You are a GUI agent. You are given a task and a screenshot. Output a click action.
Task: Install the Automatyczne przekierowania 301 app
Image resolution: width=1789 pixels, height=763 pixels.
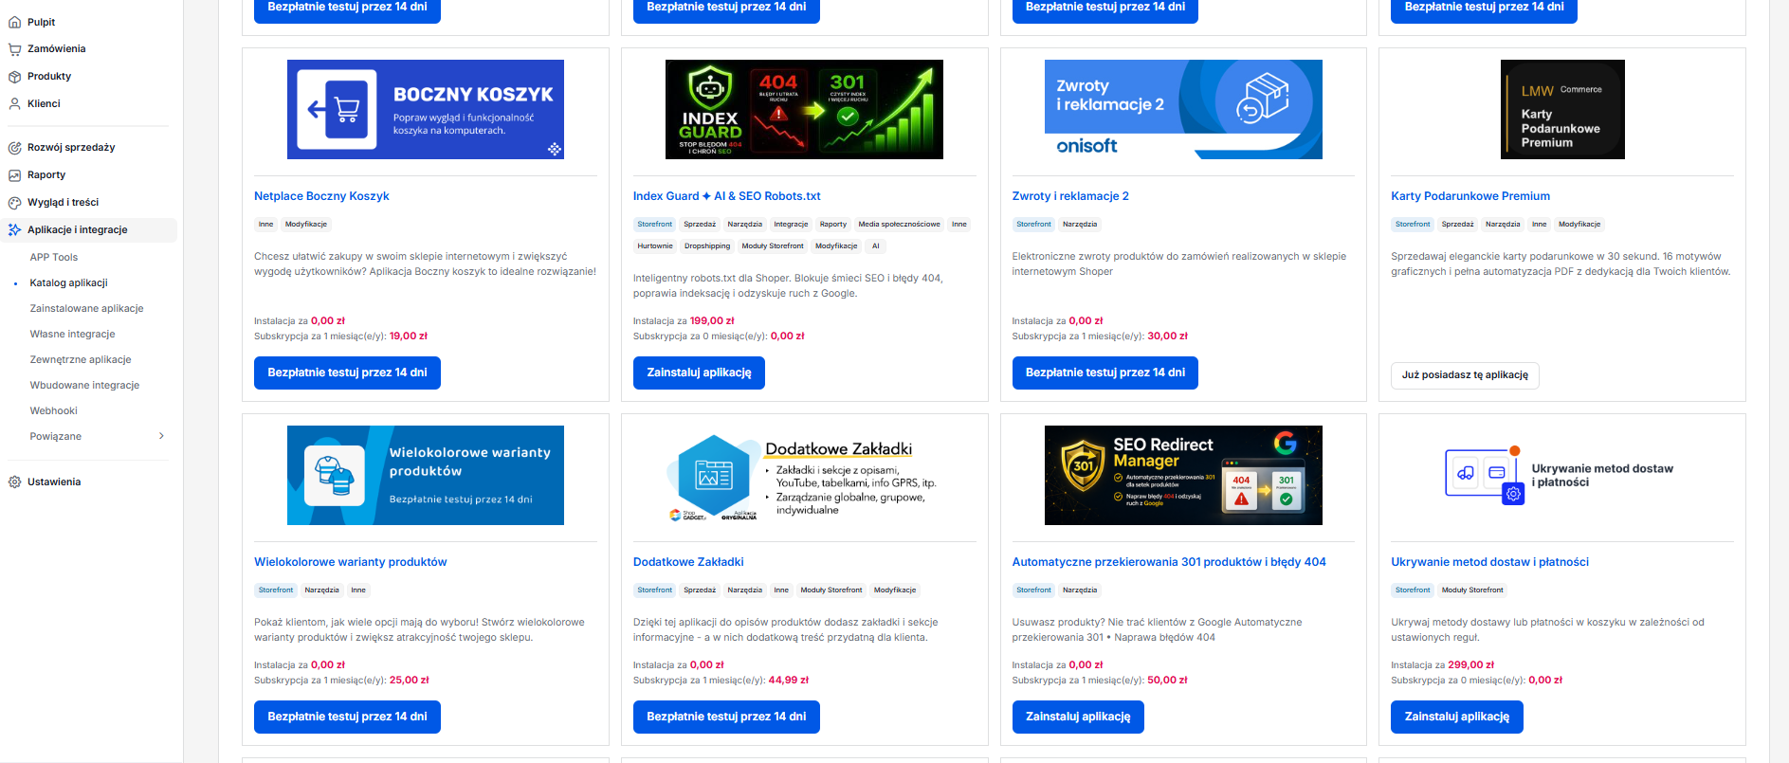click(1078, 717)
